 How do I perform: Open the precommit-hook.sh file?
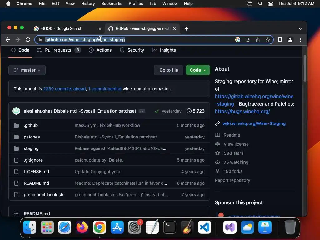point(43,195)
